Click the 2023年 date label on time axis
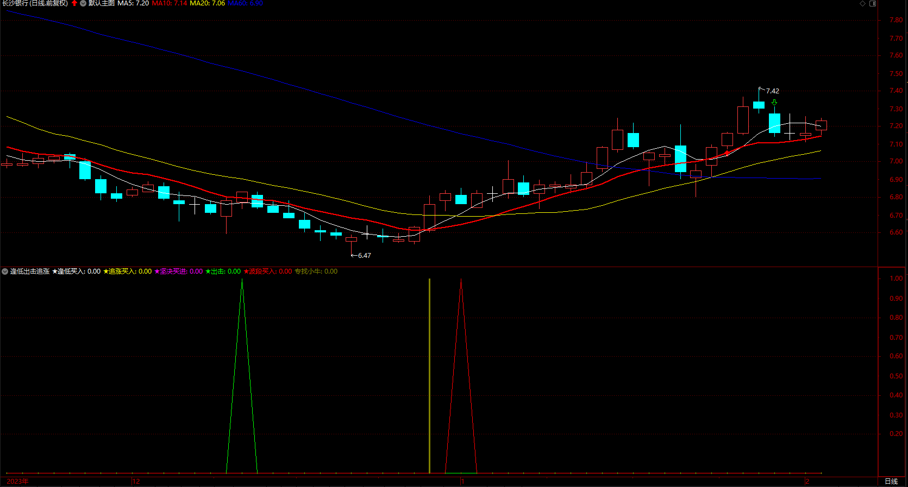 (17, 482)
